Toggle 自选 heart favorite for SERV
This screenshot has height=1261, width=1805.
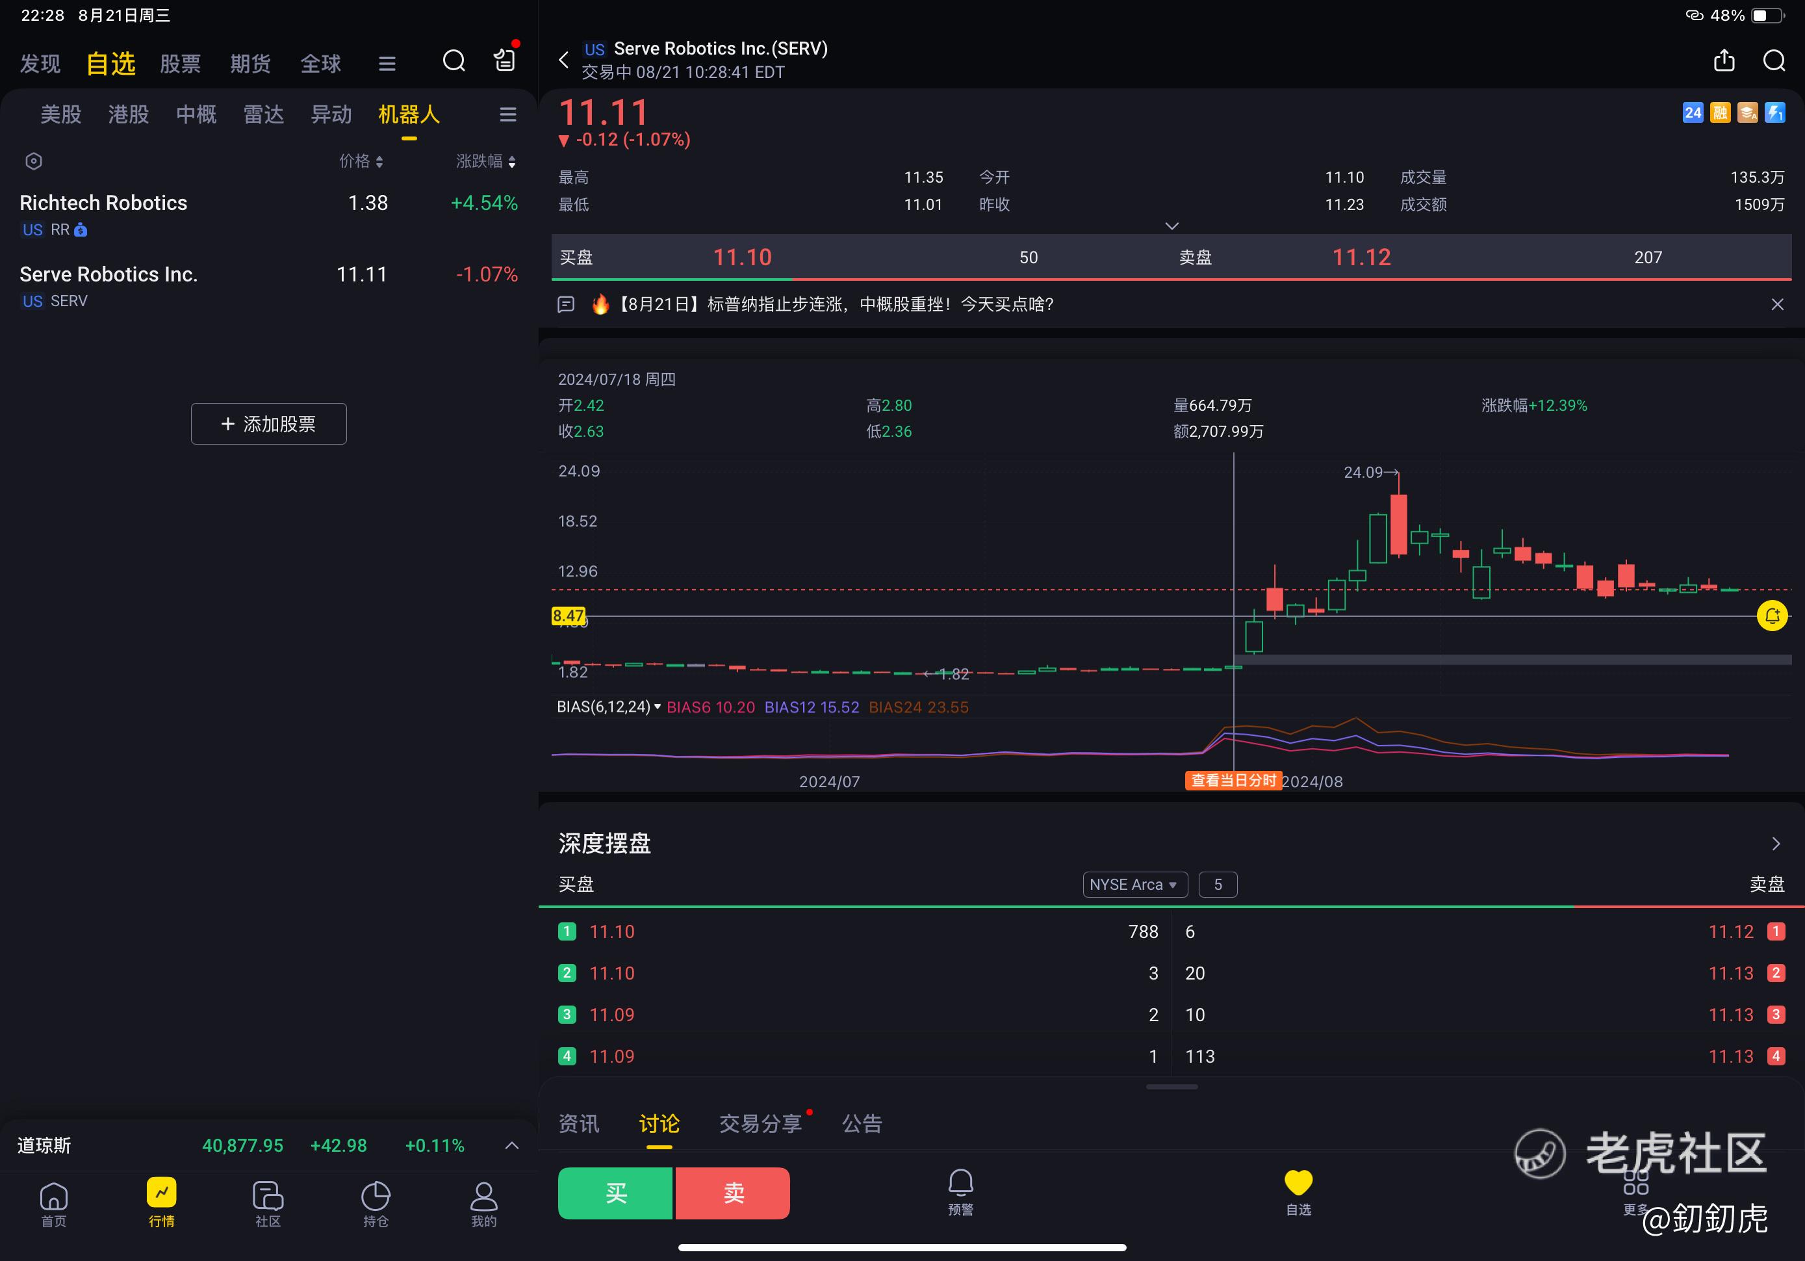pyautogui.click(x=1299, y=1193)
